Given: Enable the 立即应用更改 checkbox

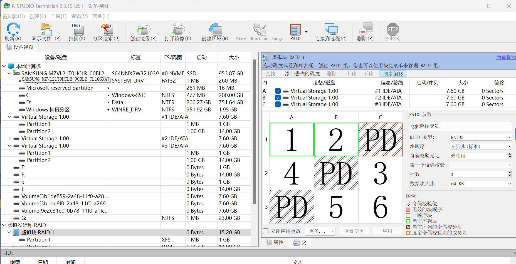Looking at the screenshot, I should coord(266,231).
